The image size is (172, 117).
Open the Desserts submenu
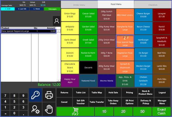coord(88,68)
